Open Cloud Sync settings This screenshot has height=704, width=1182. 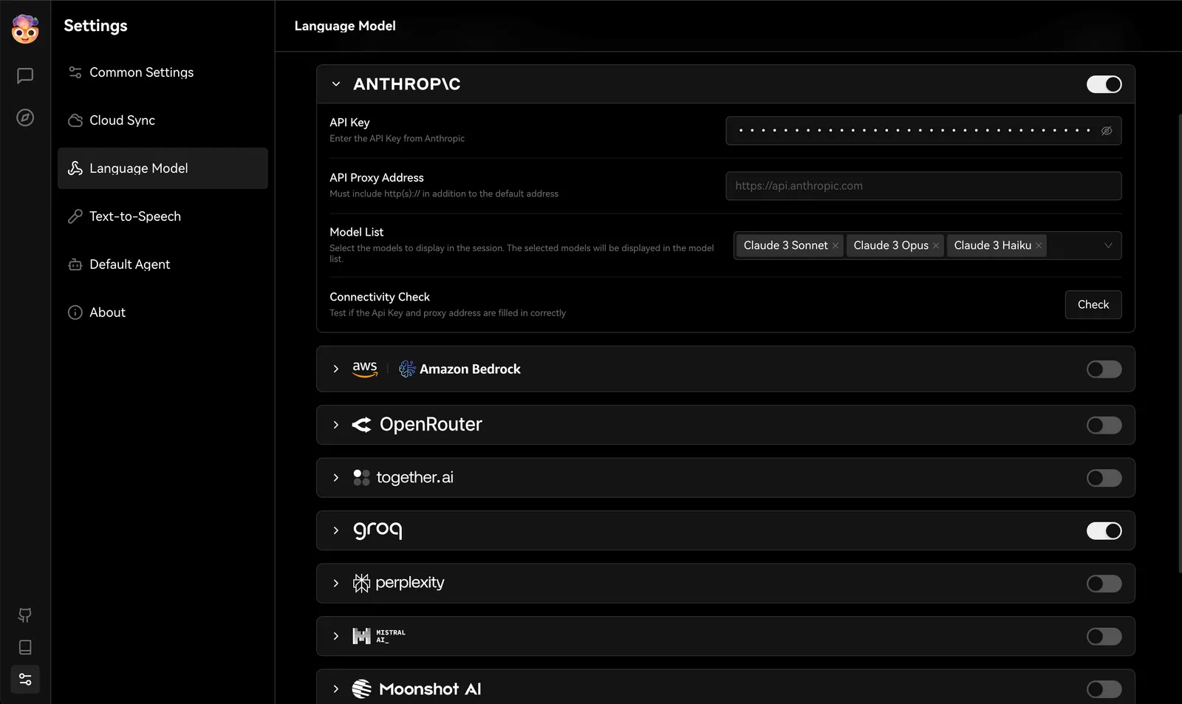coord(163,120)
